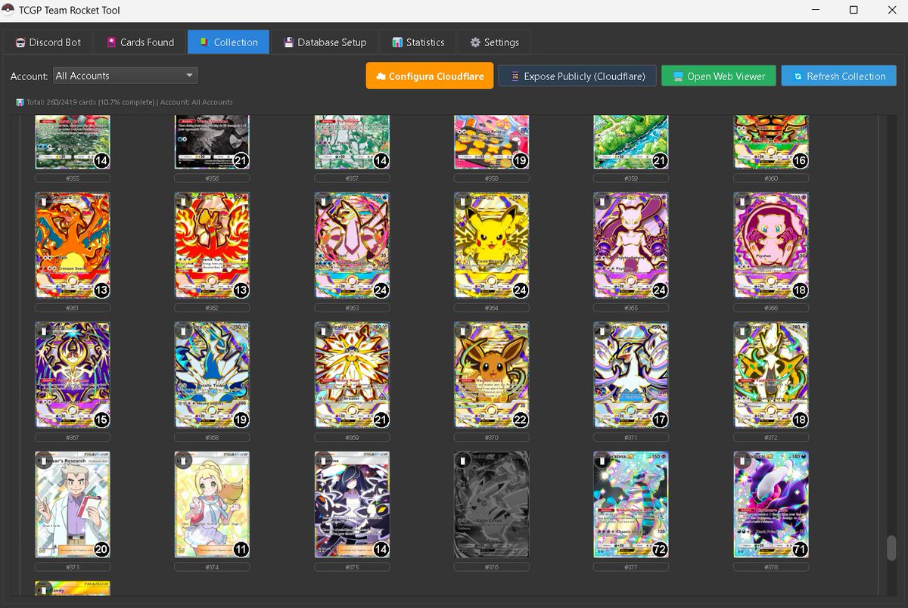
Task: Switch to the Discord Bot tab
Action: (48, 42)
